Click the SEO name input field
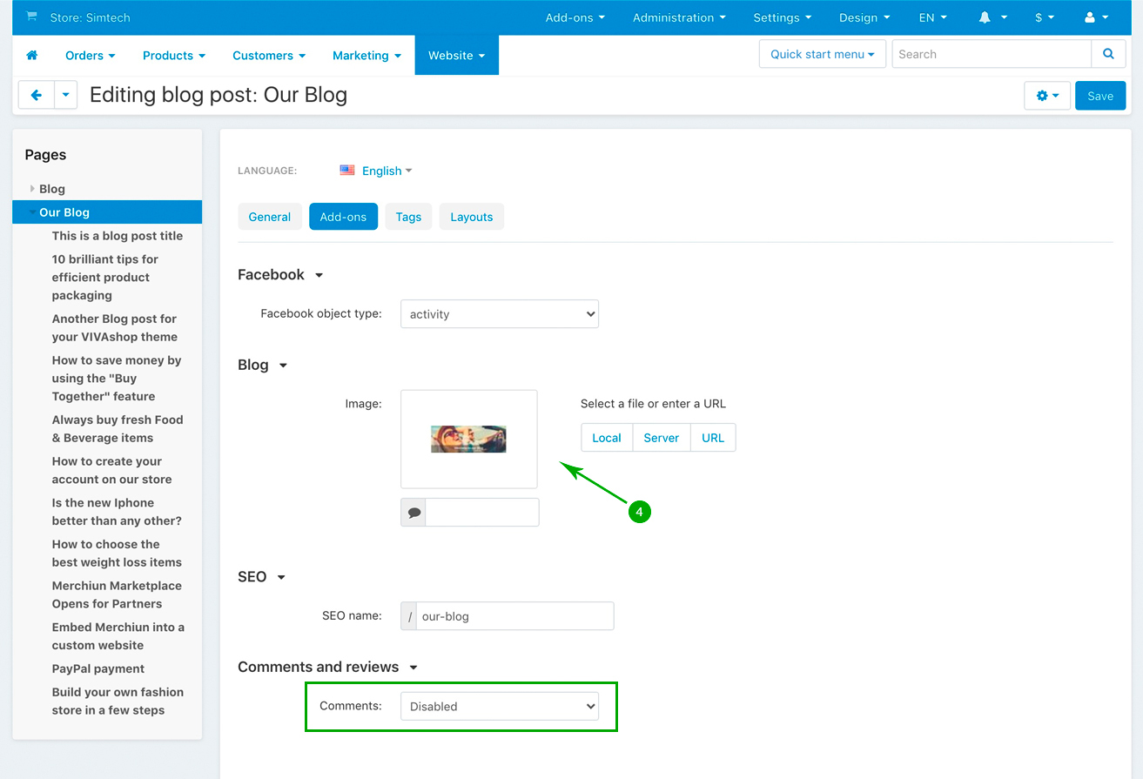 pos(514,616)
